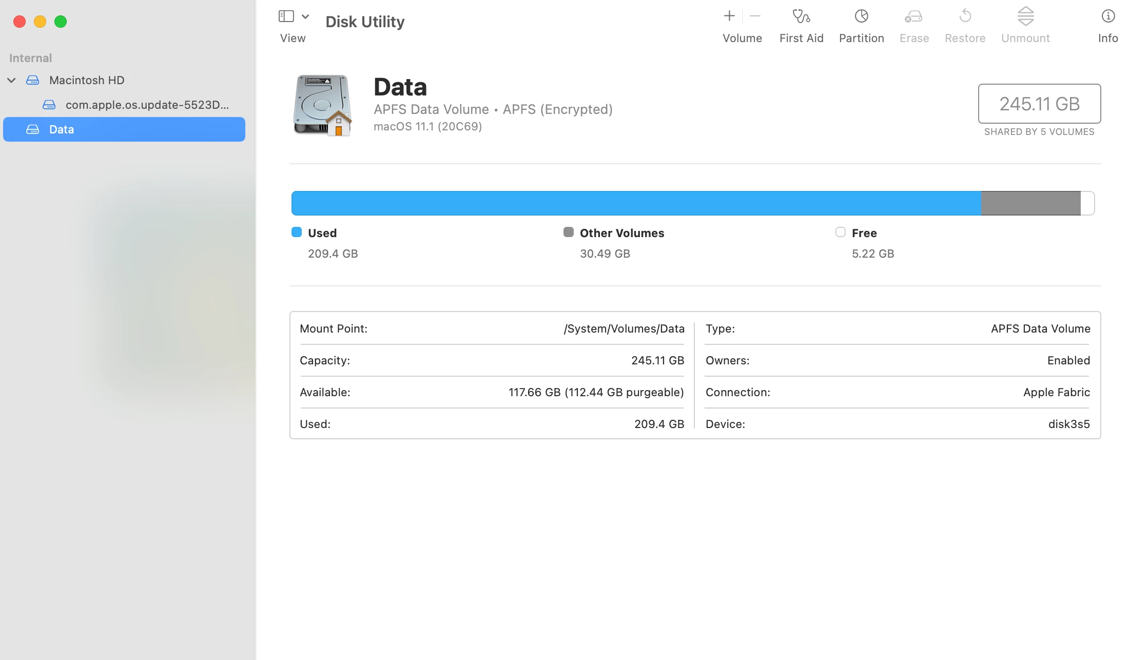Select the com.apple.os.update snapshot entry

click(x=147, y=105)
